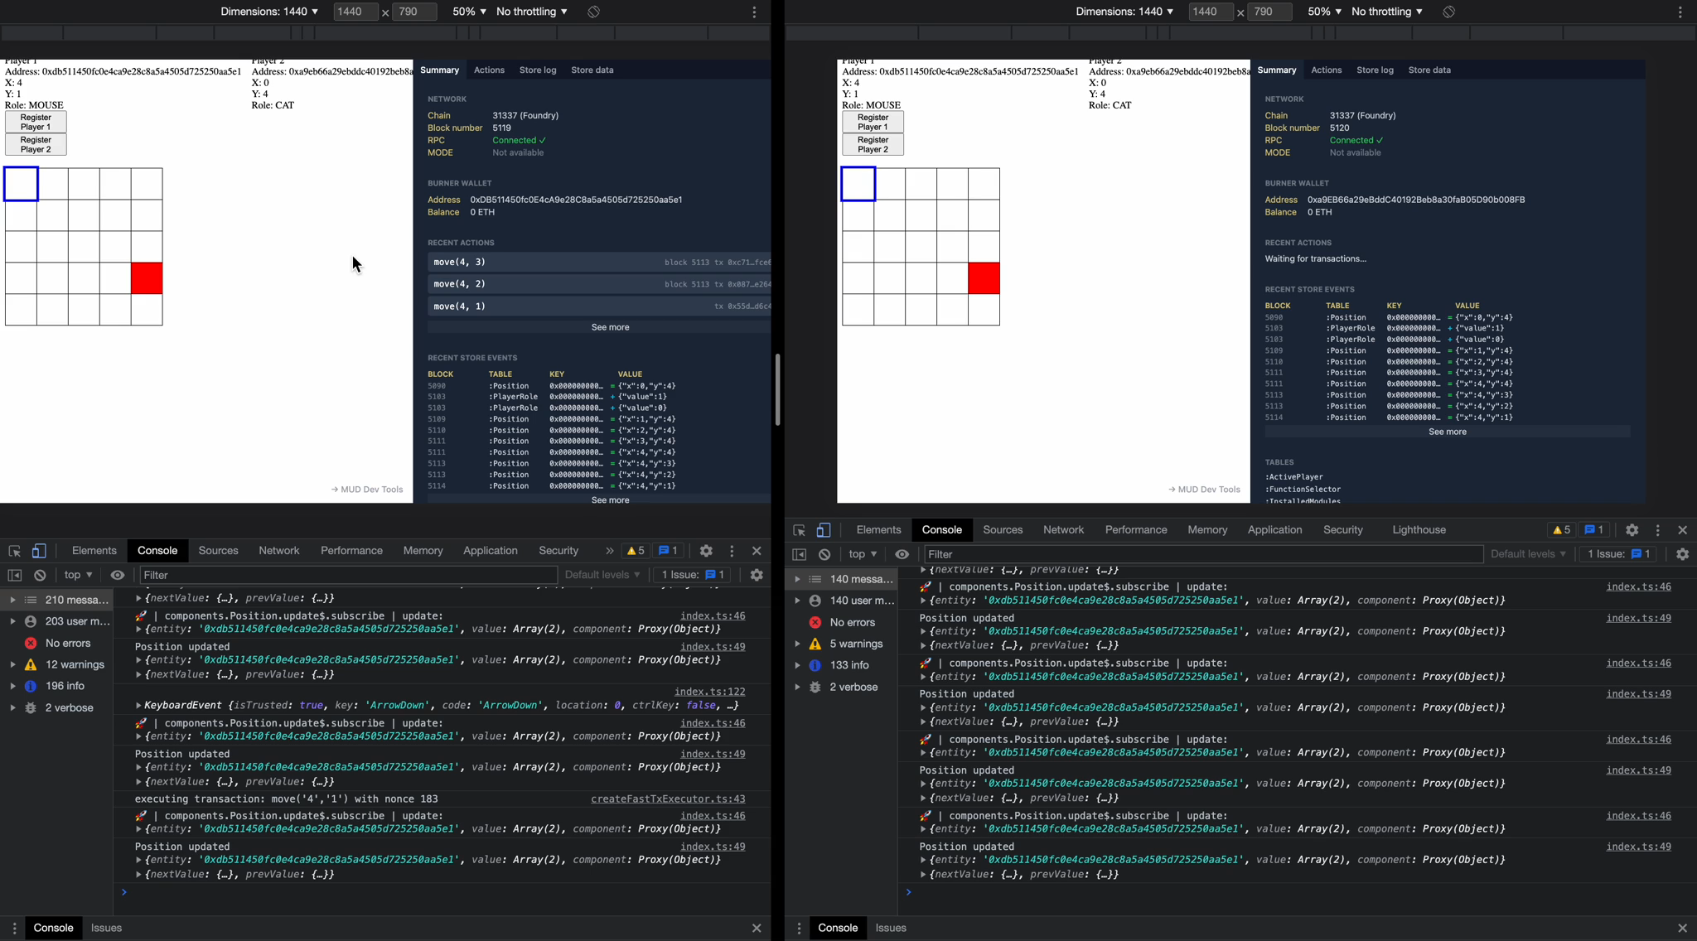Click inspect element icon in right DevTools
The height and width of the screenshot is (941, 1697).
pos(799,530)
